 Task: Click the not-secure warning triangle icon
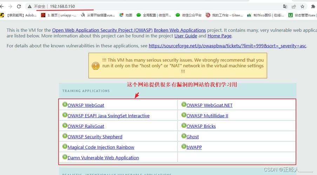(30, 6)
